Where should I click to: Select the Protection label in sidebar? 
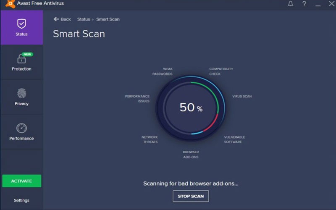tap(21, 69)
